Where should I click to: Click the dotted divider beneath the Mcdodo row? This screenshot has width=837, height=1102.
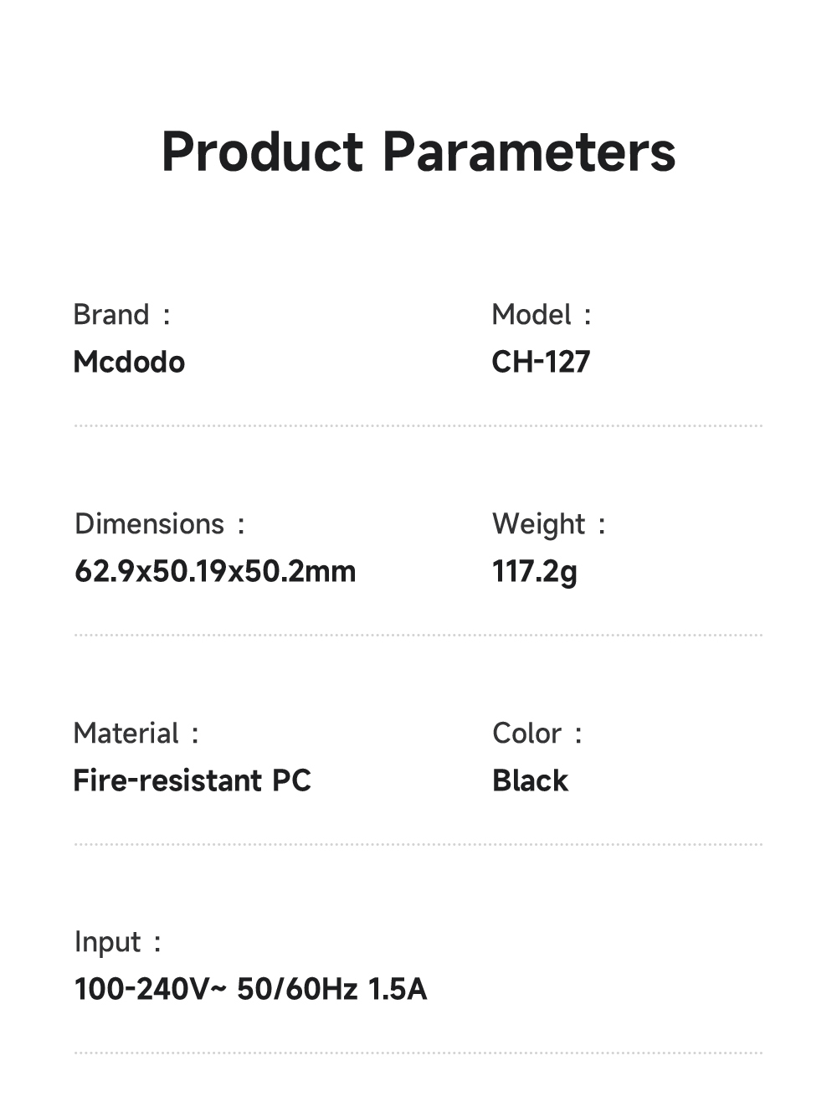pyautogui.click(x=418, y=425)
